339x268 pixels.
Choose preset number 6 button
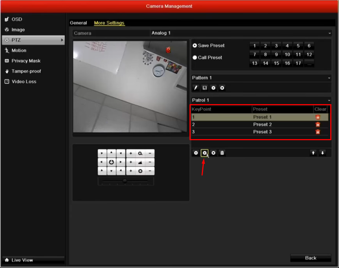[309, 46]
